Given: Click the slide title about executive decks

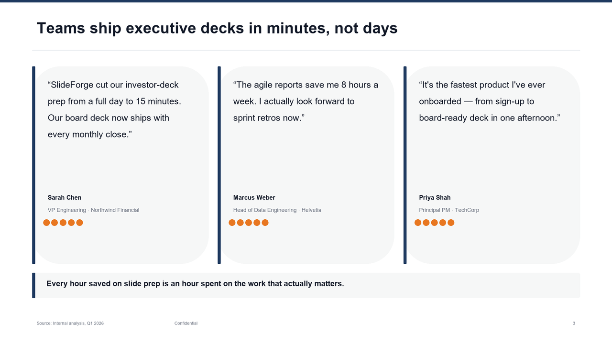Looking at the screenshot, I should (217, 28).
